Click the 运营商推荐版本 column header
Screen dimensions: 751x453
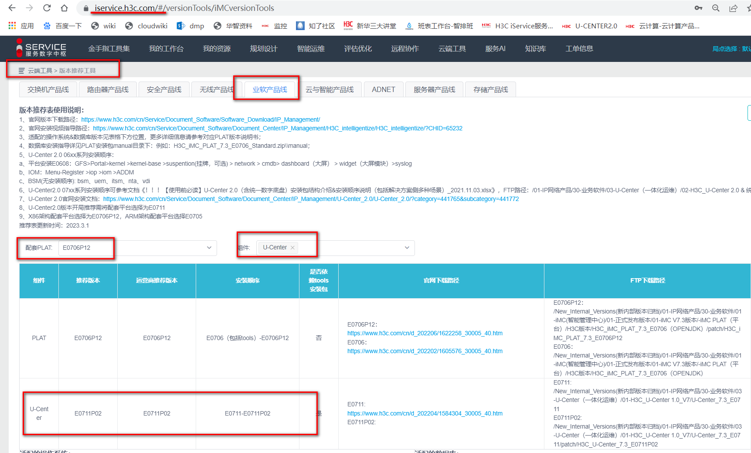click(x=157, y=281)
